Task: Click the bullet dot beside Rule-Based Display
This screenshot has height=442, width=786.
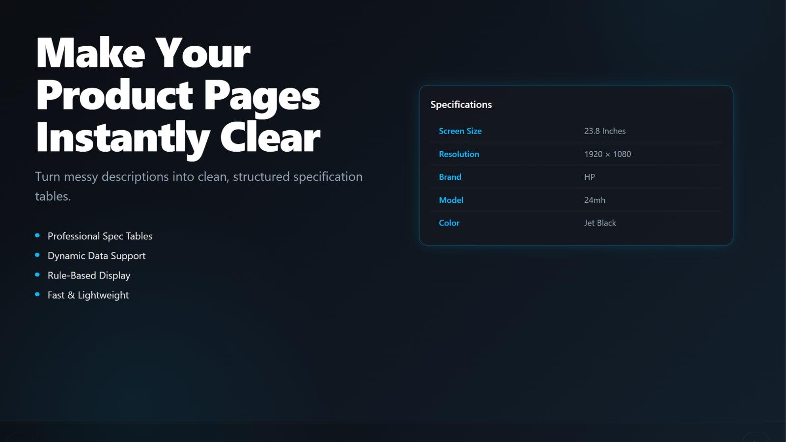Action: [x=37, y=275]
